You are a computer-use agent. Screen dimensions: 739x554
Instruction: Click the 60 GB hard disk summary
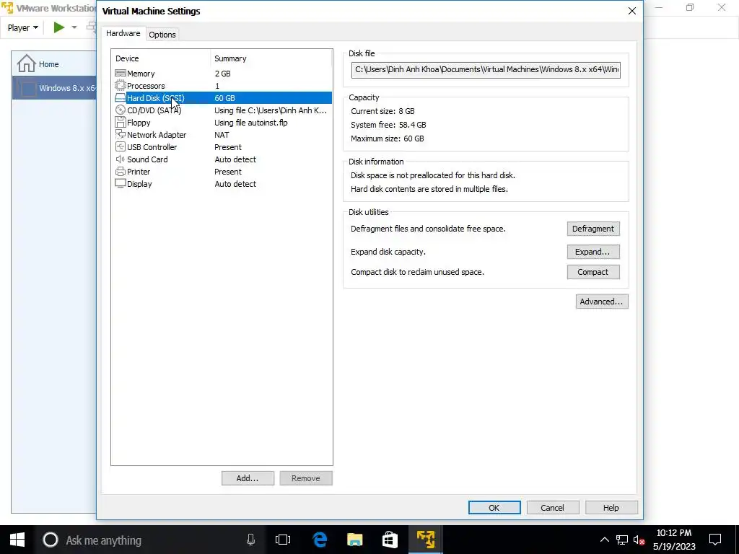point(225,98)
